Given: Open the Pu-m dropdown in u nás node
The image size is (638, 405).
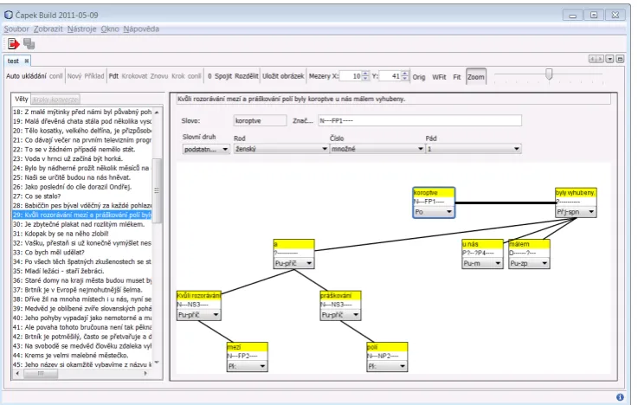Looking at the screenshot, I should tap(482, 263).
